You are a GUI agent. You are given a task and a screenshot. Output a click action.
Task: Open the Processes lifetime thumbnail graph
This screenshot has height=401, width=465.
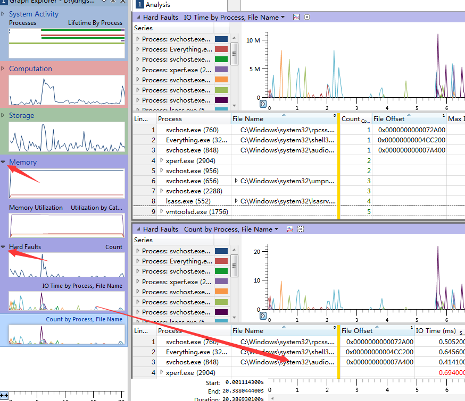pyautogui.click(x=67, y=43)
